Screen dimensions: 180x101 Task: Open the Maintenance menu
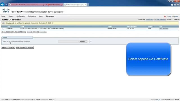tap(50, 16)
